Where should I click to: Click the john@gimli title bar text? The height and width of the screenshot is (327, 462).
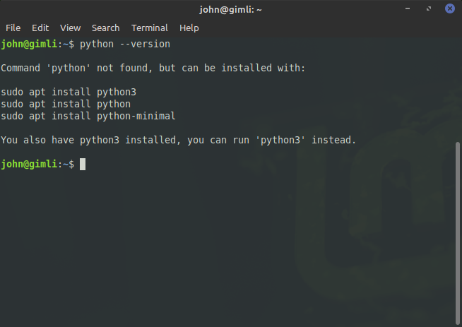click(x=230, y=10)
